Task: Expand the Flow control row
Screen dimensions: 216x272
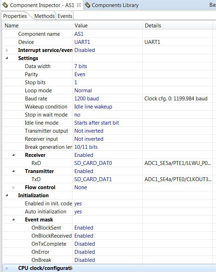Action: [x=14, y=187]
